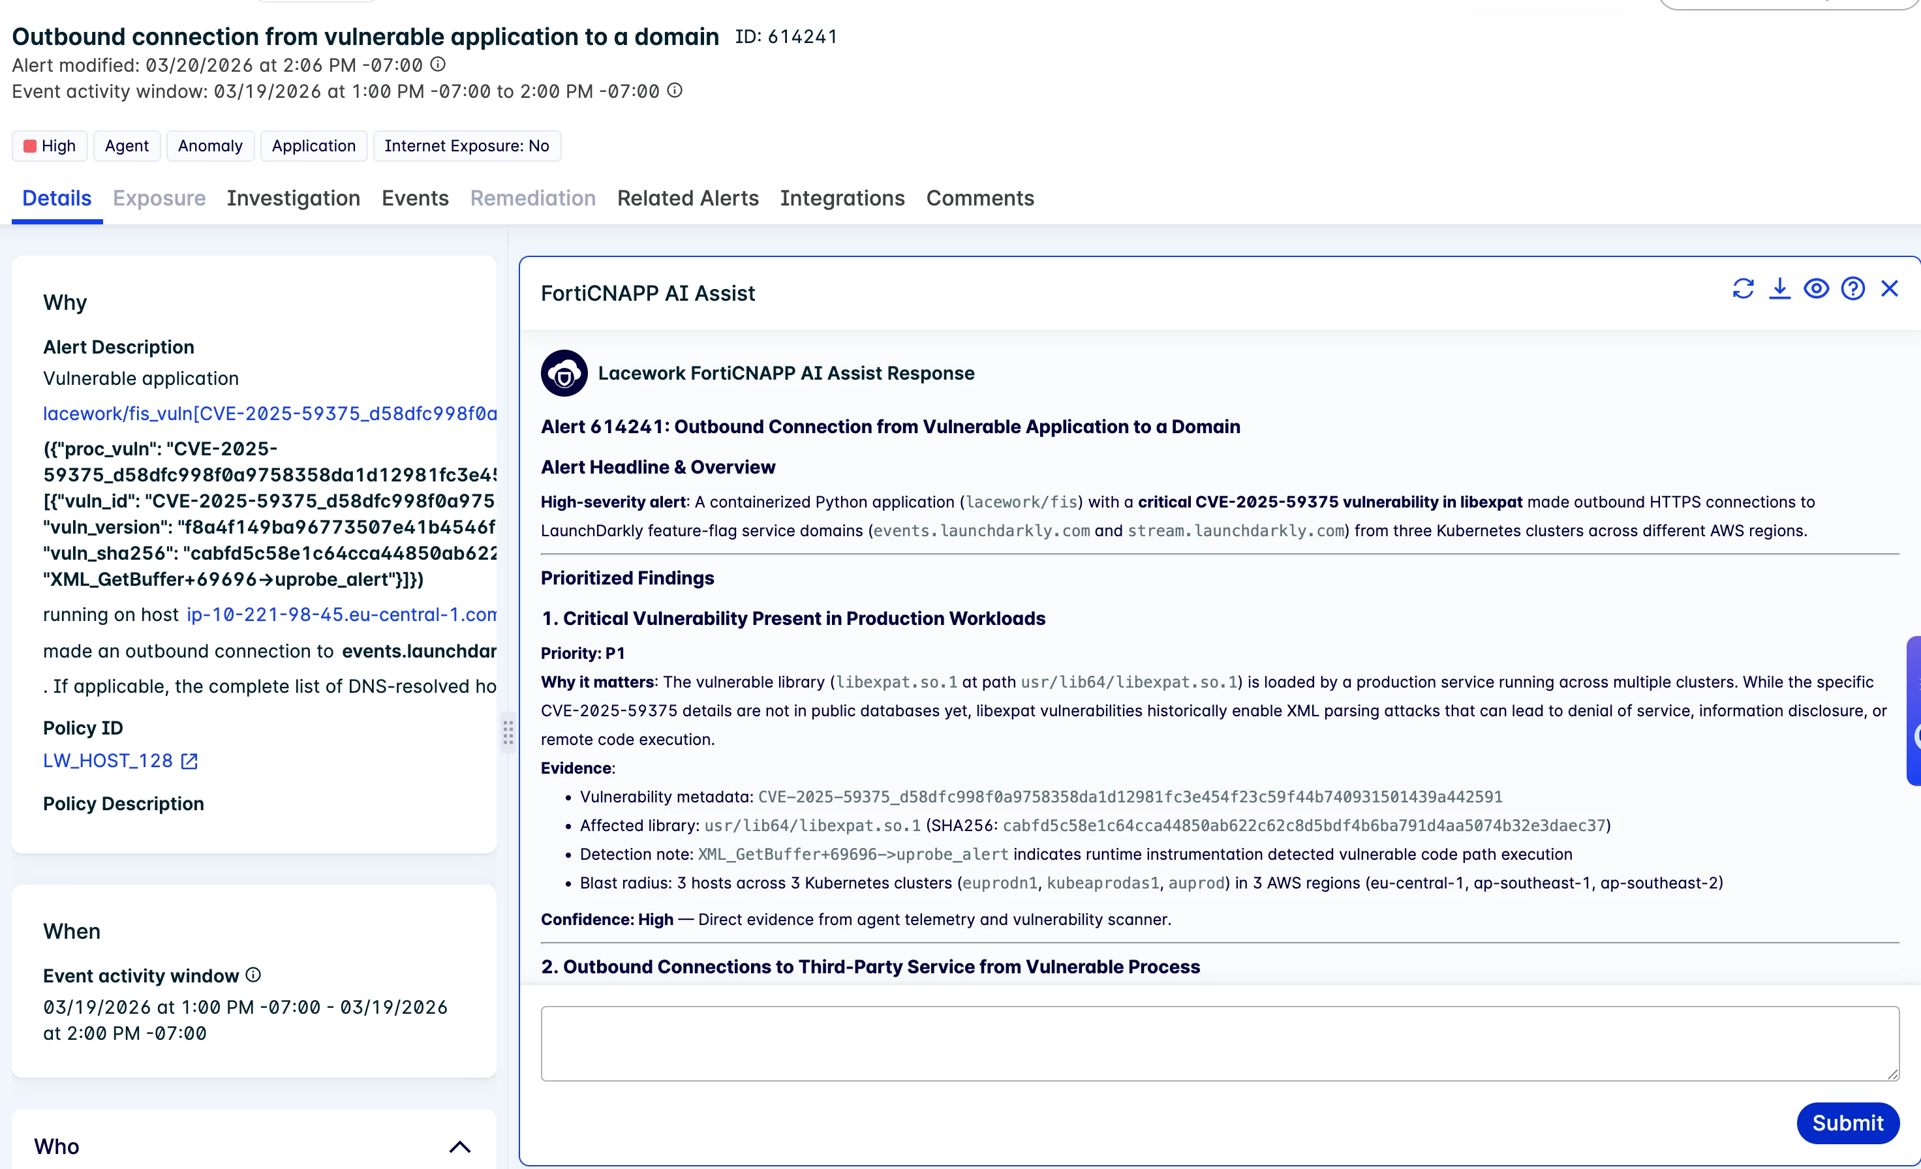
Task: Click the Affected library bullet text
Action: click(x=1096, y=825)
